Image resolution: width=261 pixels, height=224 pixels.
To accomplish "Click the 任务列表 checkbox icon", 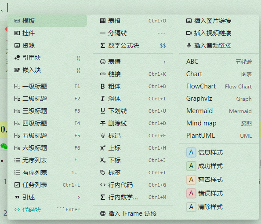I will point(17,185).
